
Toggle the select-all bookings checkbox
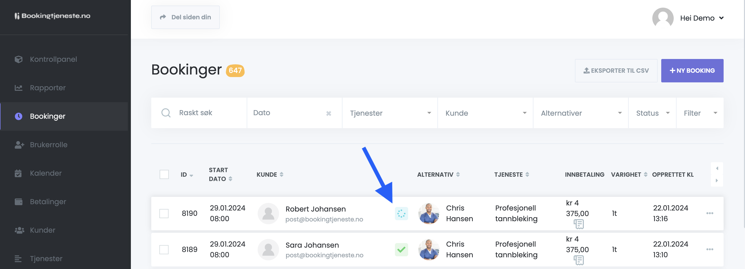[x=164, y=174]
